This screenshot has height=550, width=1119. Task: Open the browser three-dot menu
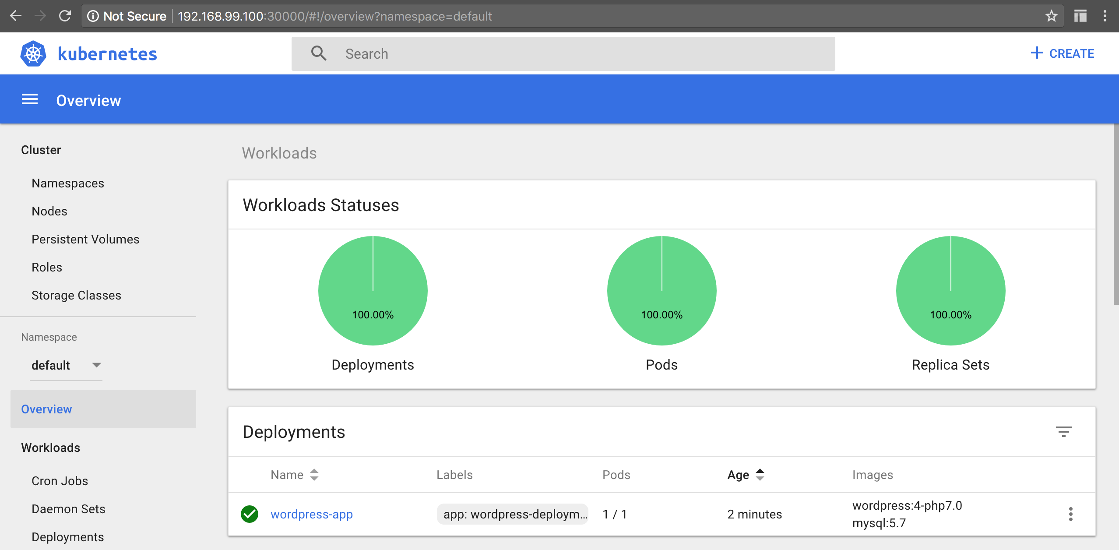click(x=1105, y=16)
